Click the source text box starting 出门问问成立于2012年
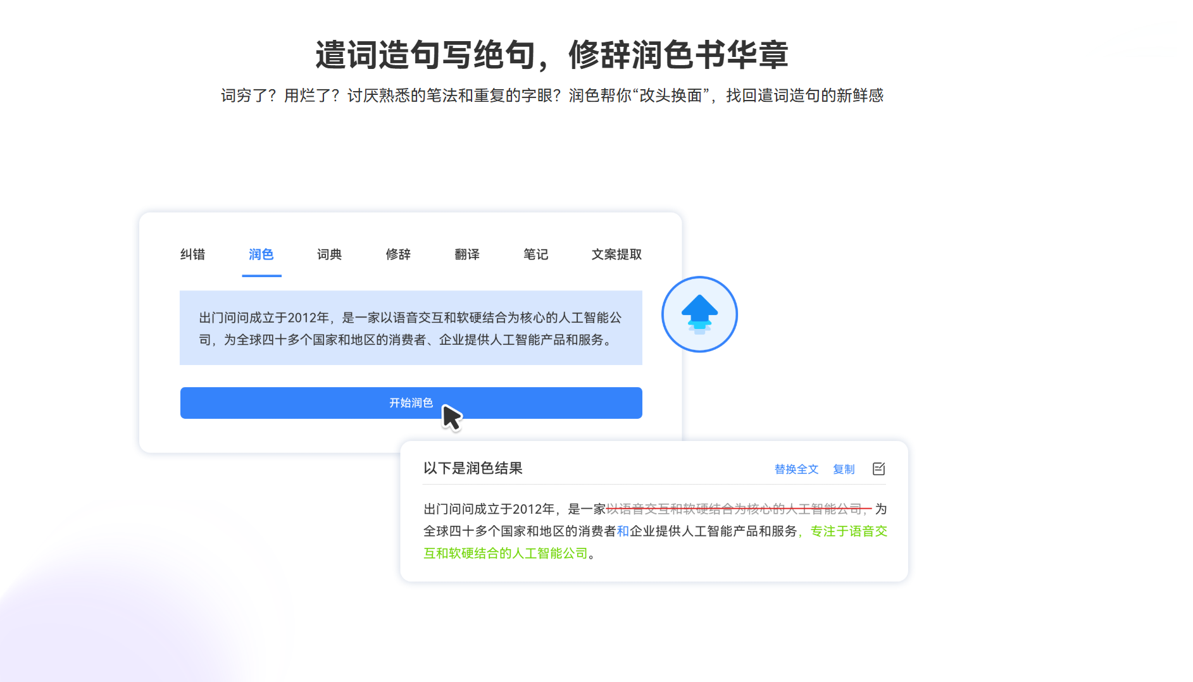1193x682 pixels. pyautogui.click(x=411, y=328)
